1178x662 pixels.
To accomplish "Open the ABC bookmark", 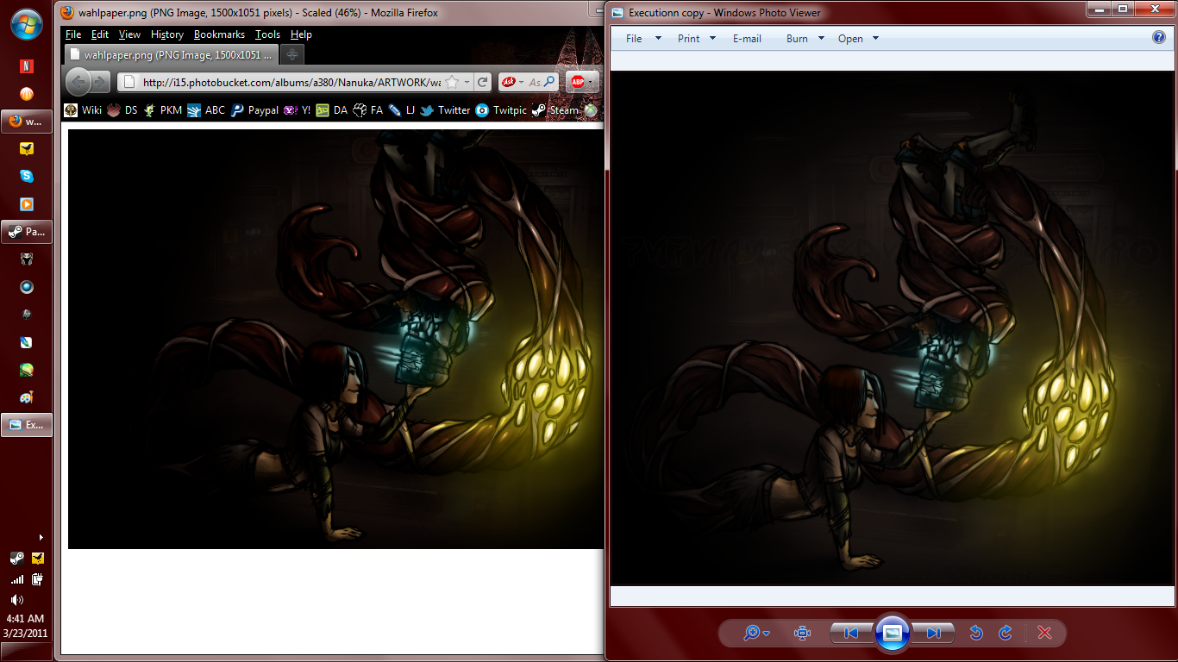I will pyautogui.click(x=206, y=110).
